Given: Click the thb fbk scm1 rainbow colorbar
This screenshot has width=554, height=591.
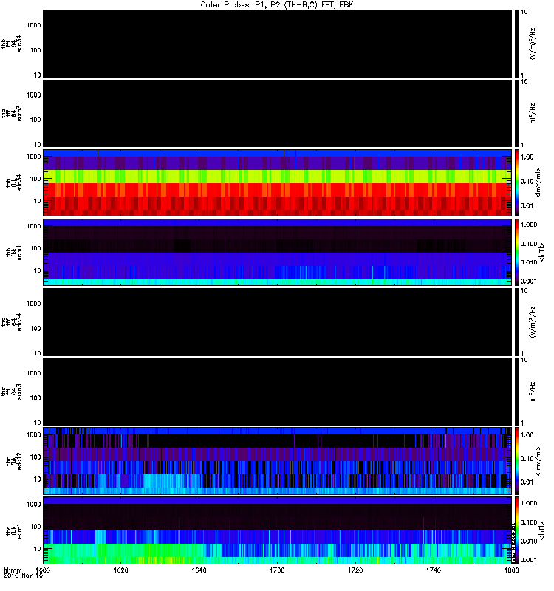Looking at the screenshot, I should pos(516,252).
